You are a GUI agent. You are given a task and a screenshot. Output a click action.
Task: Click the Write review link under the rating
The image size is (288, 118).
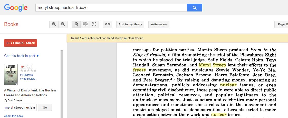click(27, 79)
